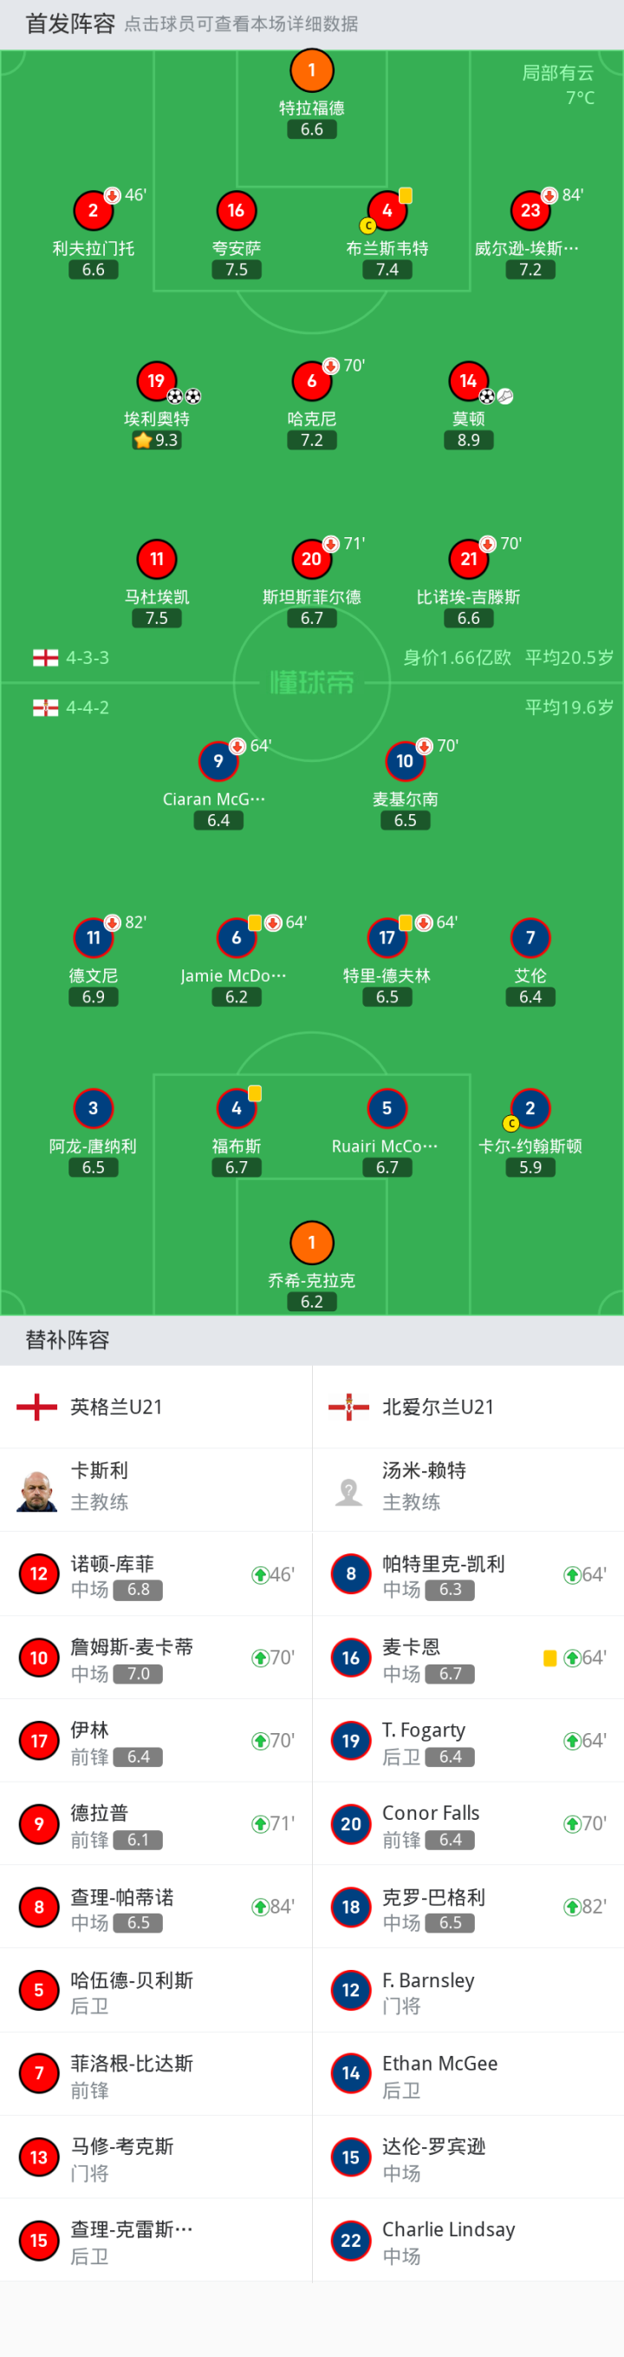Tap 卡尔-约翰斯顿 number 2 blue badge
Screen dimensions: 624x2357
(530, 1108)
